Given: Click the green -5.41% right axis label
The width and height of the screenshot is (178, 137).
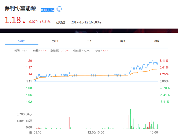Looking at the screenshot, I should pos(164,95).
